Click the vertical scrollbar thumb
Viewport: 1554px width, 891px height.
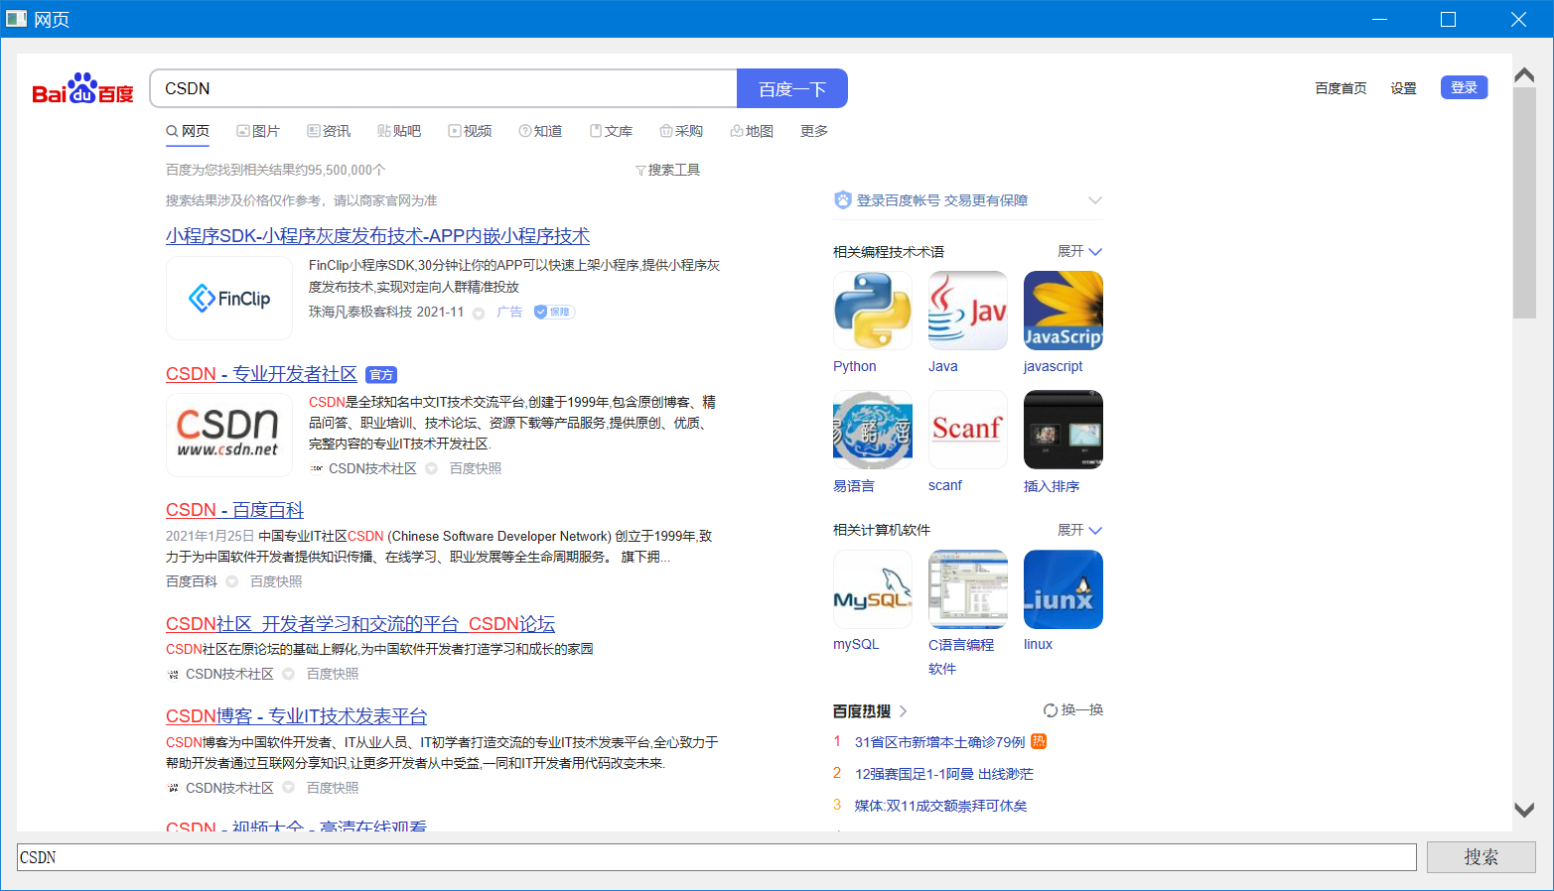1524,202
